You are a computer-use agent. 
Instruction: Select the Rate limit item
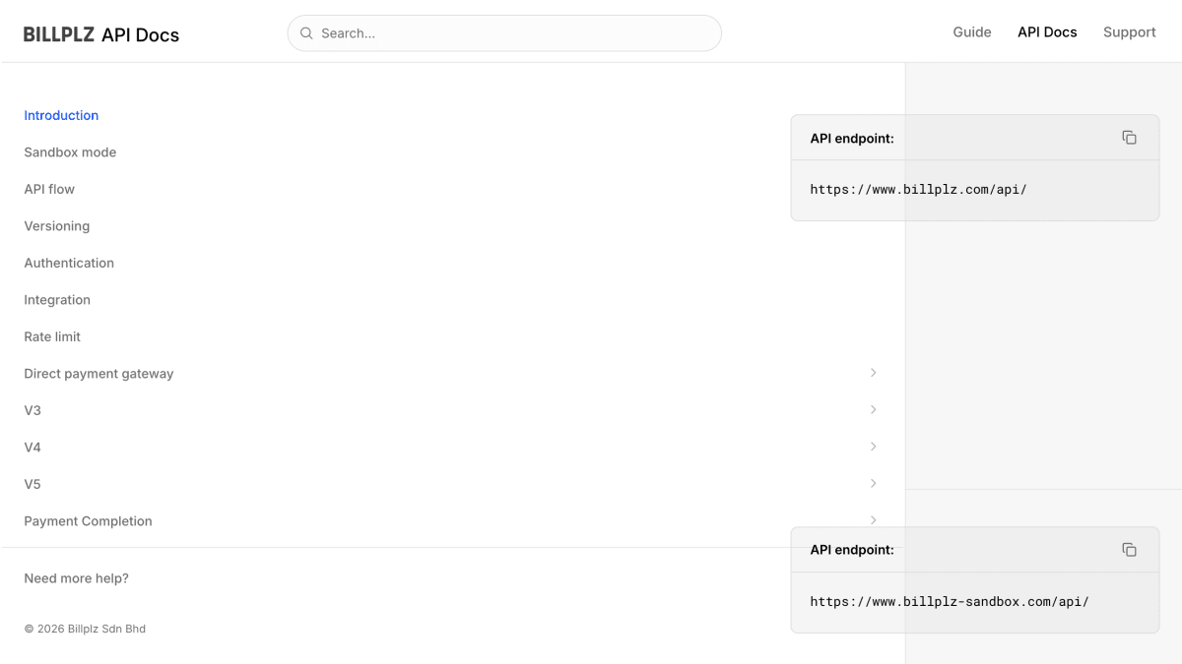[x=52, y=336]
